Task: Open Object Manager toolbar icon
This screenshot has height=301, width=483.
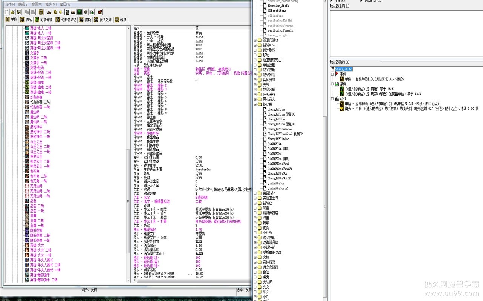Action: pyautogui.click(x=86, y=12)
